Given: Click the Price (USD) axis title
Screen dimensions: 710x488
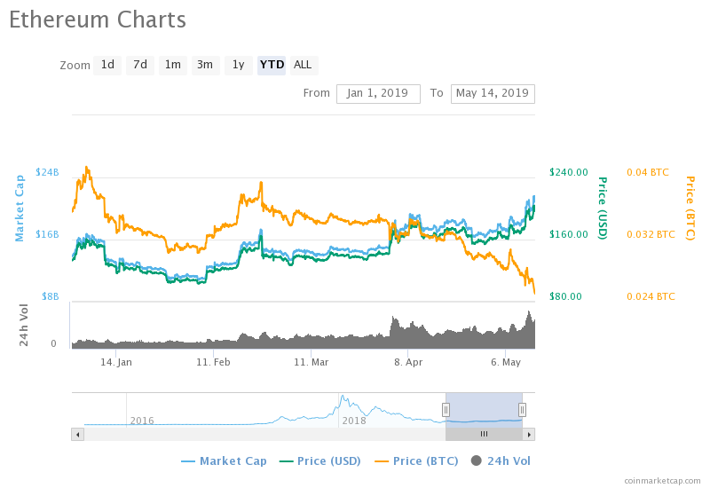Looking at the screenshot, I should tap(603, 208).
